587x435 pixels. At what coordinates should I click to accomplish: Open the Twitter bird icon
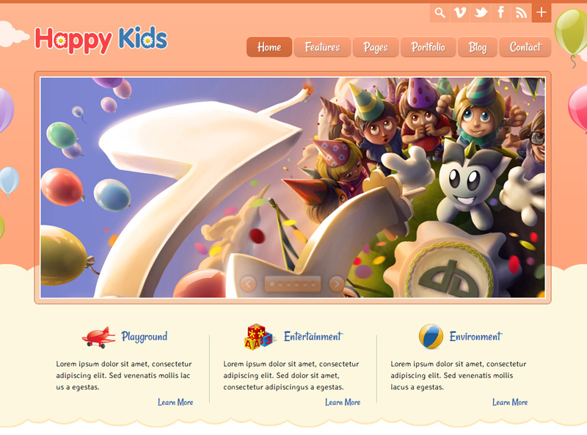point(481,12)
